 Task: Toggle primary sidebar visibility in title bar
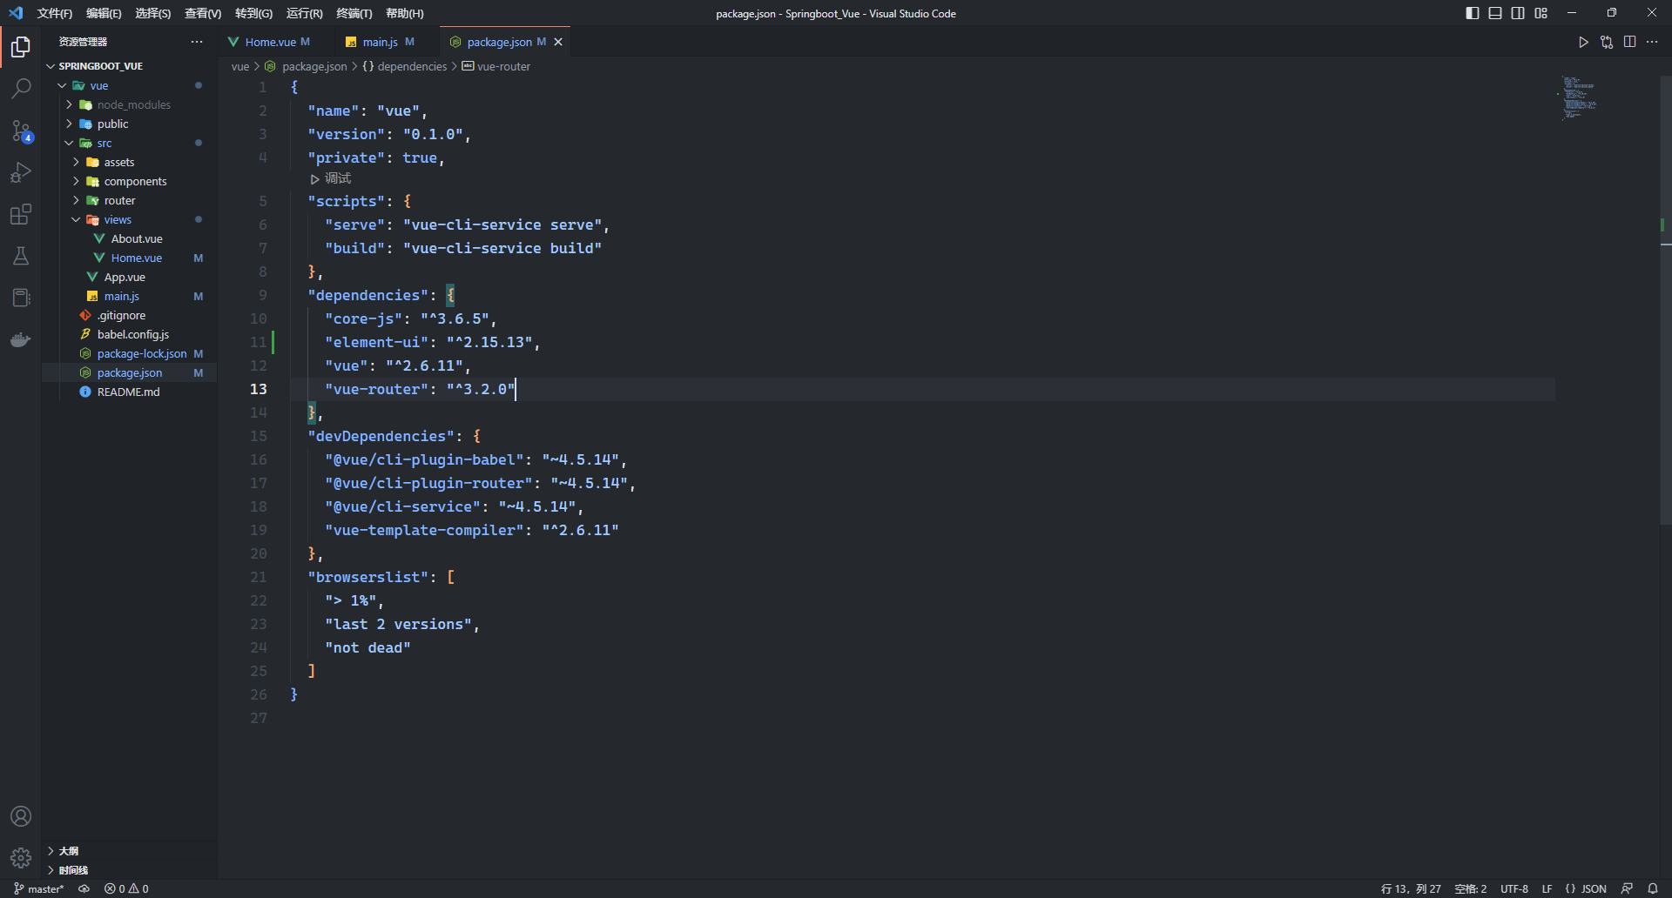1473,13
